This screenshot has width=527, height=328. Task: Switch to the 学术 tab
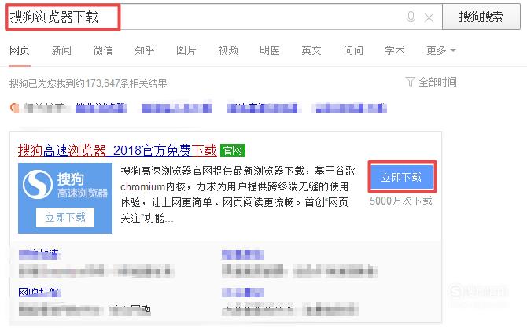[395, 50]
